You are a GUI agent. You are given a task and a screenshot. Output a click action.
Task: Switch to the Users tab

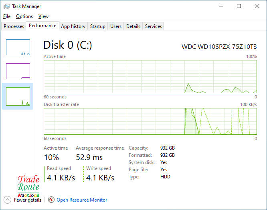116,26
